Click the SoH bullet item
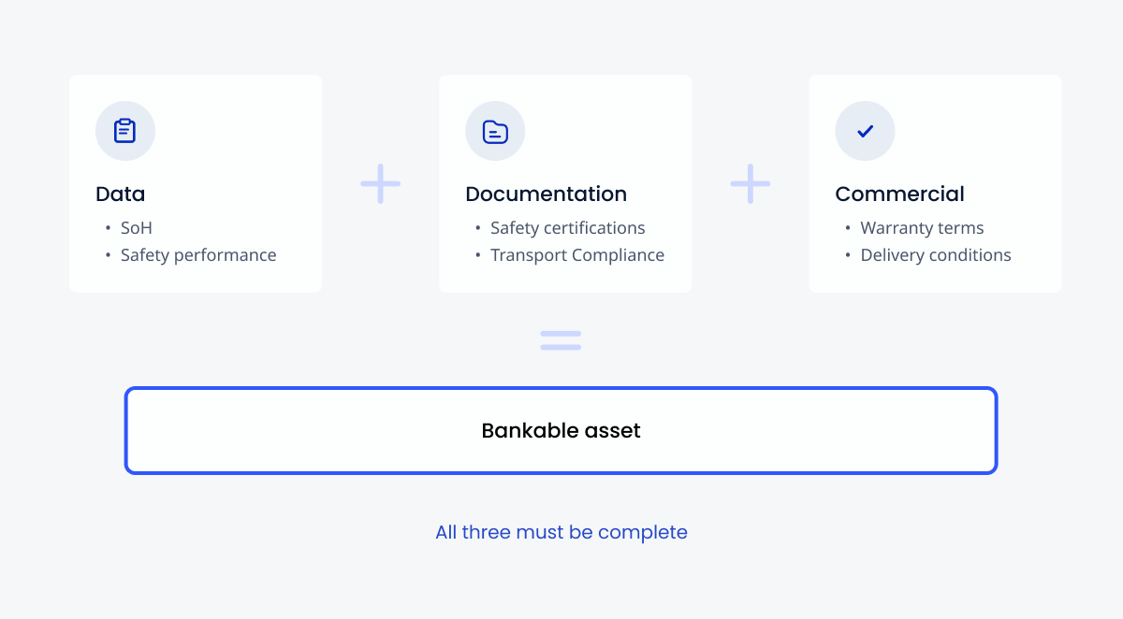 pos(136,228)
